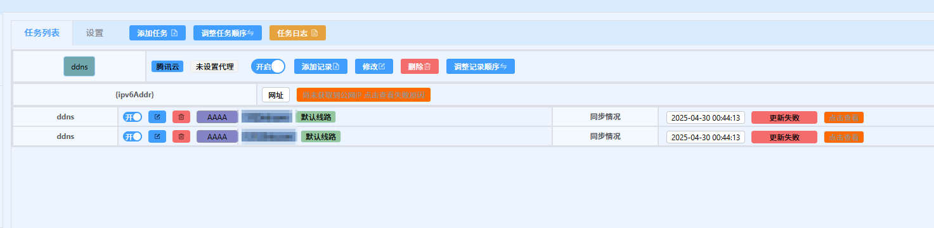
Task: Click 点击查看 in the first record row
Action: point(844,117)
